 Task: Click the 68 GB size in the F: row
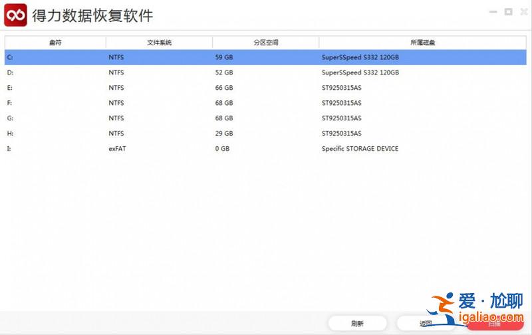click(224, 103)
